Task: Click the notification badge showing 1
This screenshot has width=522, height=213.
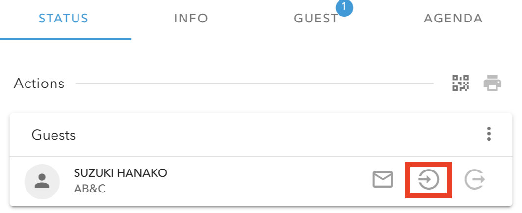Action: [x=344, y=6]
